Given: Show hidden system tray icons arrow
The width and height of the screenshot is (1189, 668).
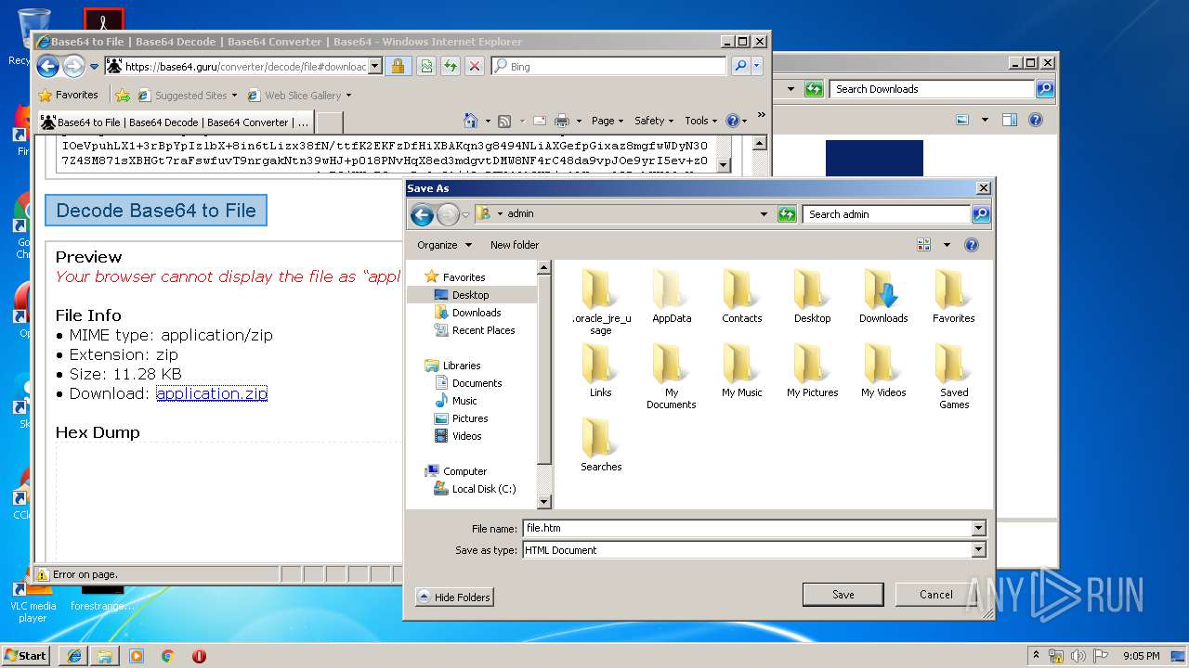Looking at the screenshot, I should coord(1036,656).
